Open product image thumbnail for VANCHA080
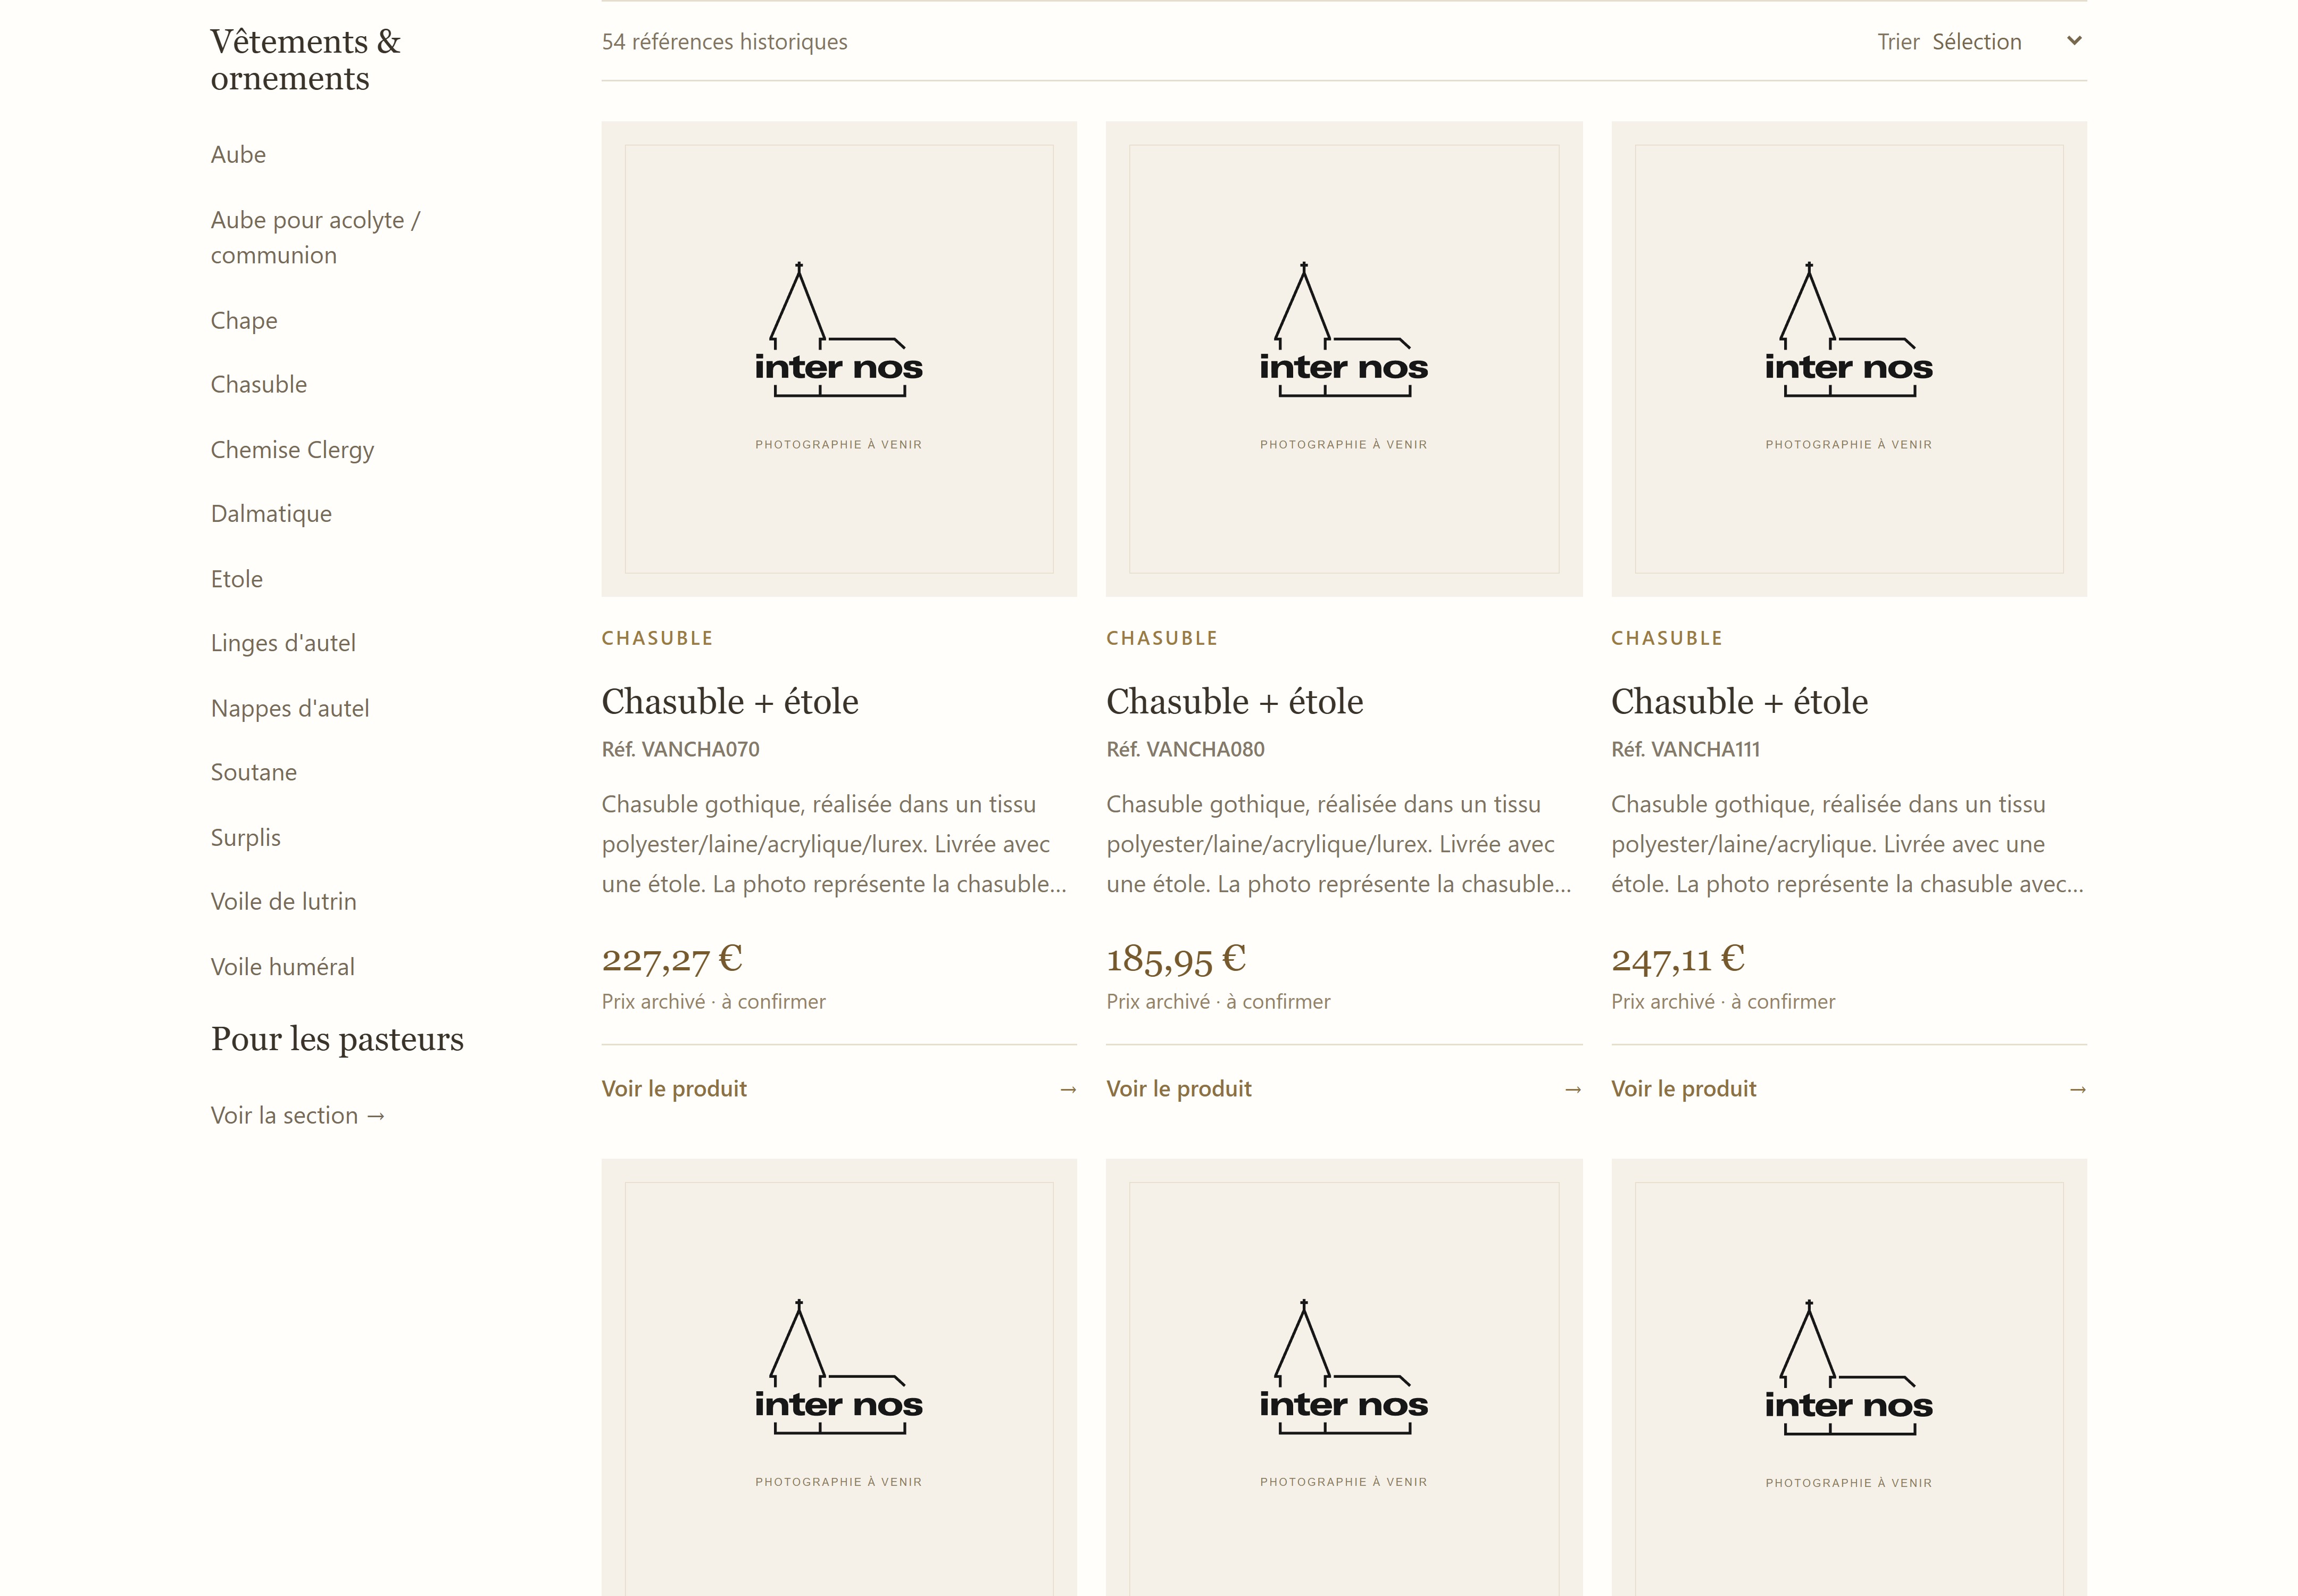 click(x=1344, y=359)
